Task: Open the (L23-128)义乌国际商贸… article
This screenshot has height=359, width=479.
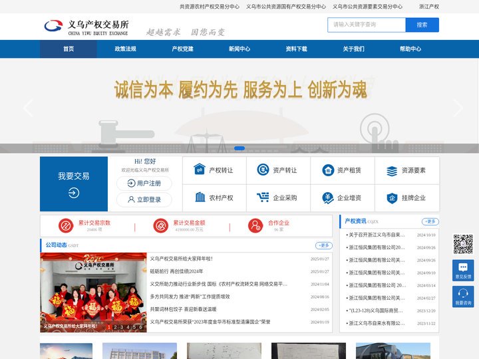Action: click(x=376, y=310)
